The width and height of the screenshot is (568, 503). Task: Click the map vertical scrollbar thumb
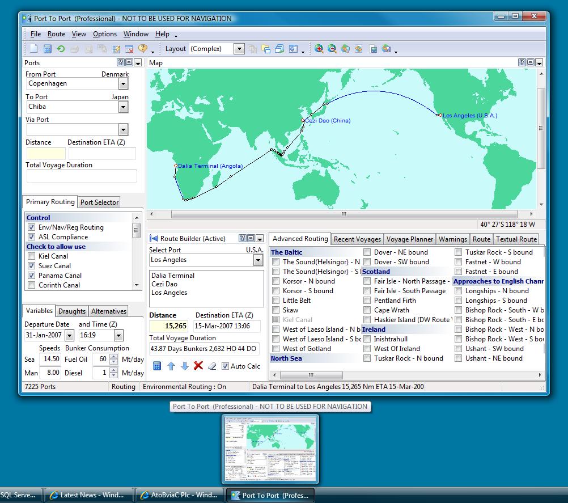pos(540,128)
